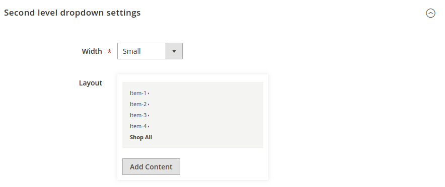This screenshot has height=187, width=445.
Task: Select Item-3 in the layout preview
Action: point(138,115)
